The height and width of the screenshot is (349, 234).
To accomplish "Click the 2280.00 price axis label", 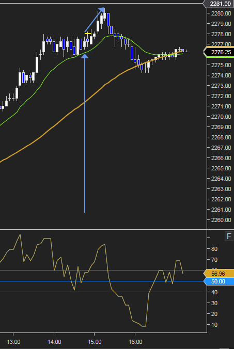I will (x=221, y=13).
